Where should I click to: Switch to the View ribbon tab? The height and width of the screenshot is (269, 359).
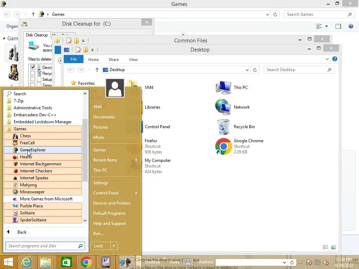pyautogui.click(x=133, y=60)
